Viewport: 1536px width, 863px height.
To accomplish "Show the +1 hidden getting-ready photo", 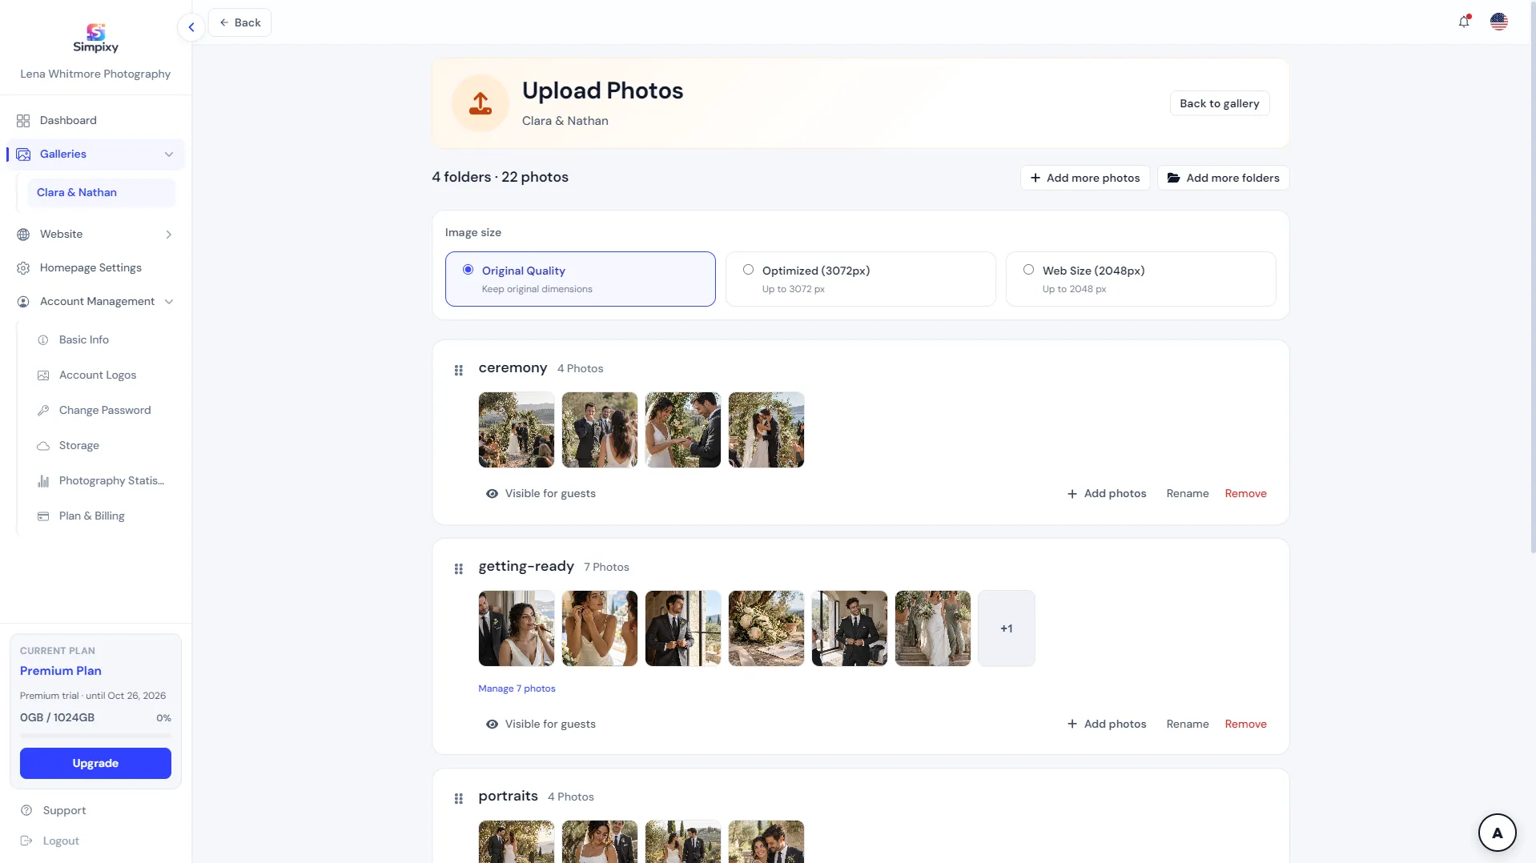I will pyautogui.click(x=1007, y=628).
